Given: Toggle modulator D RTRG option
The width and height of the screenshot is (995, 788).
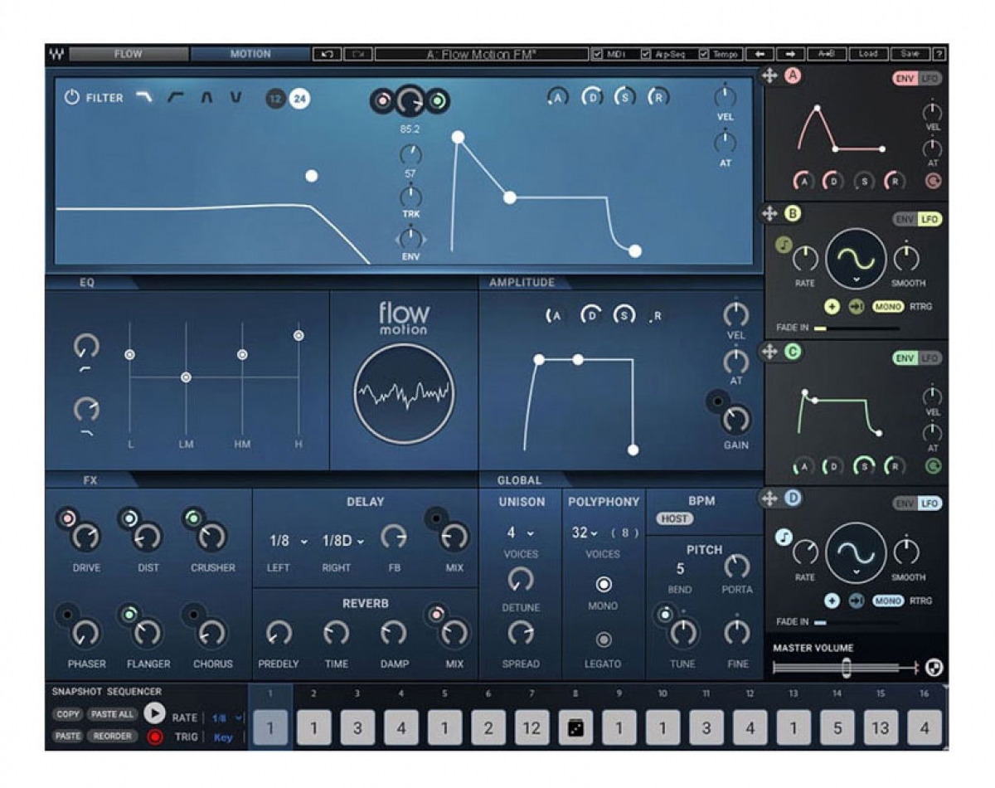Looking at the screenshot, I should click(x=921, y=601).
